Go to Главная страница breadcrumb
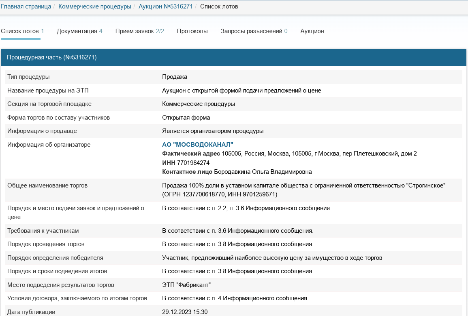Viewport: 468px width, 316px height. coord(26,6)
